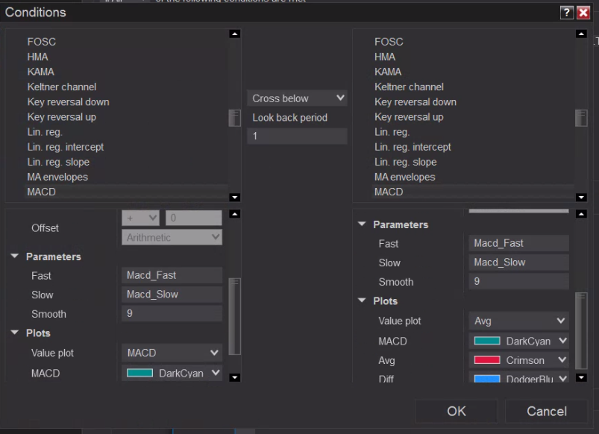Click down arrow of left parameters scrollbar

coord(234,377)
